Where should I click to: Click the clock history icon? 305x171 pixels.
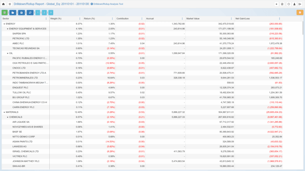click(288, 4)
